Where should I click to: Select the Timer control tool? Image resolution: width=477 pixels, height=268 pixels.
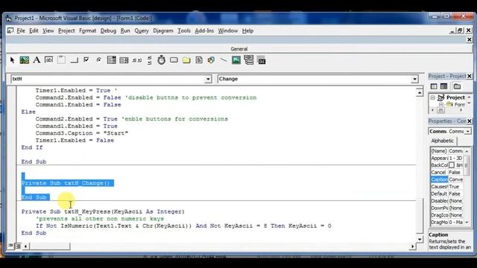(162, 60)
